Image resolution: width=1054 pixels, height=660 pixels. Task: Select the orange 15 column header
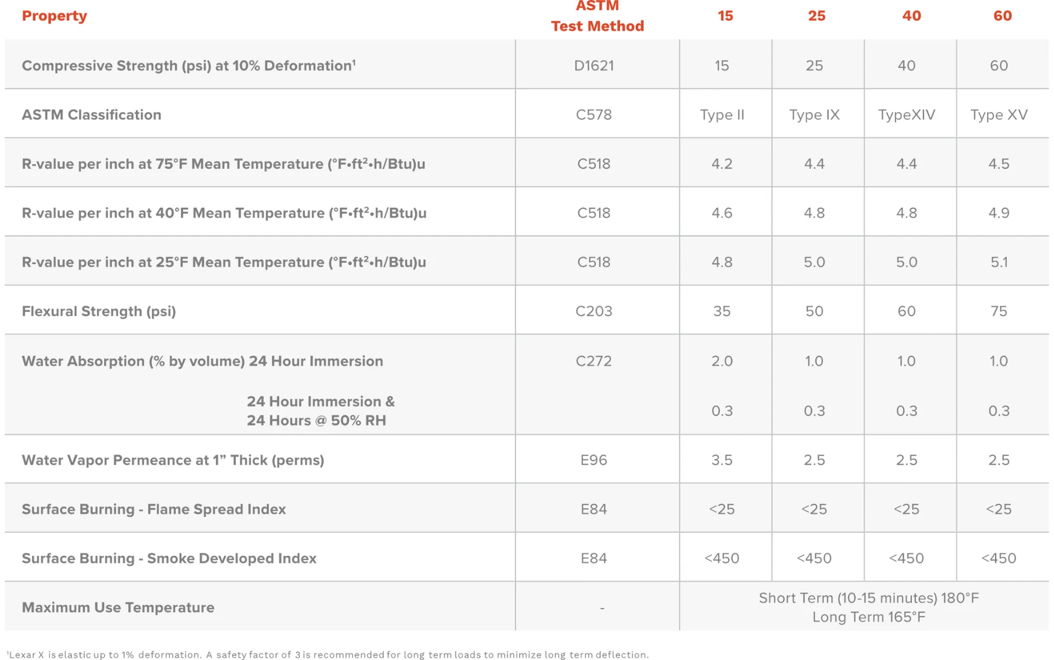click(x=725, y=16)
